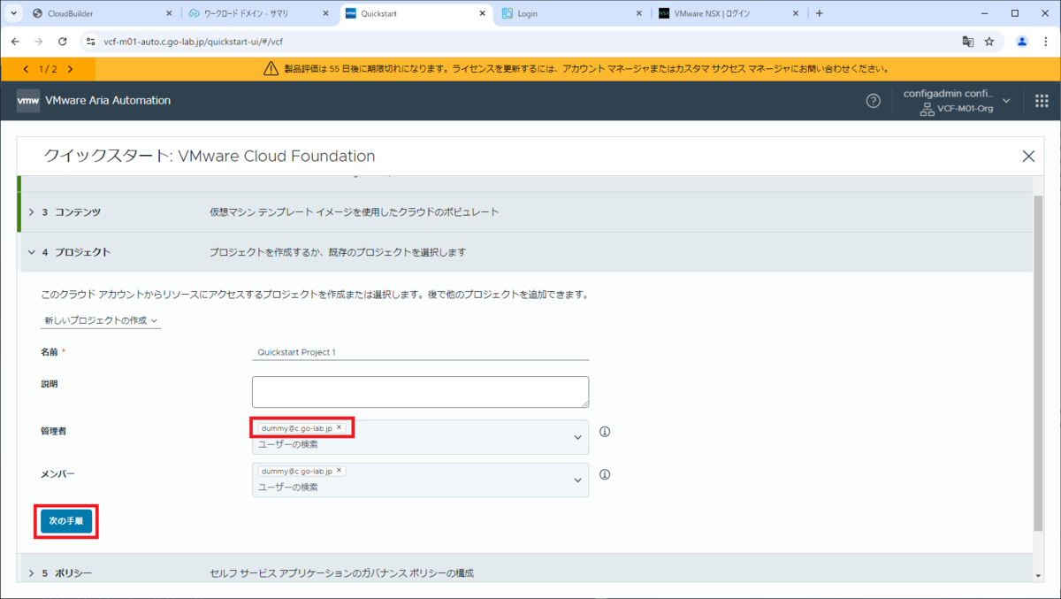Open the 新しいプロジェクトの作成 dropdown
This screenshot has height=599, width=1061.
click(x=101, y=320)
